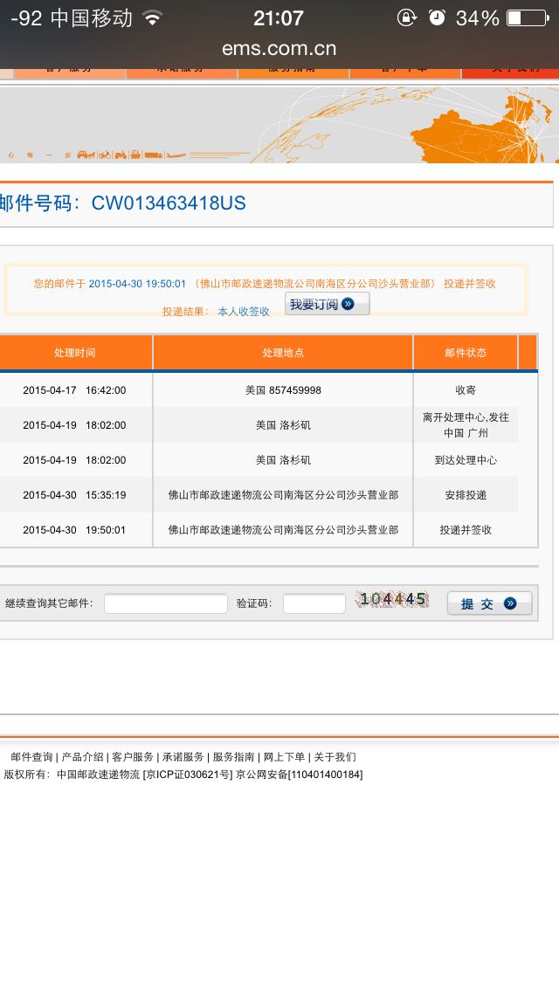The height and width of the screenshot is (992, 559).
Task: Open 承诺服务 footer link
Action: click(183, 756)
